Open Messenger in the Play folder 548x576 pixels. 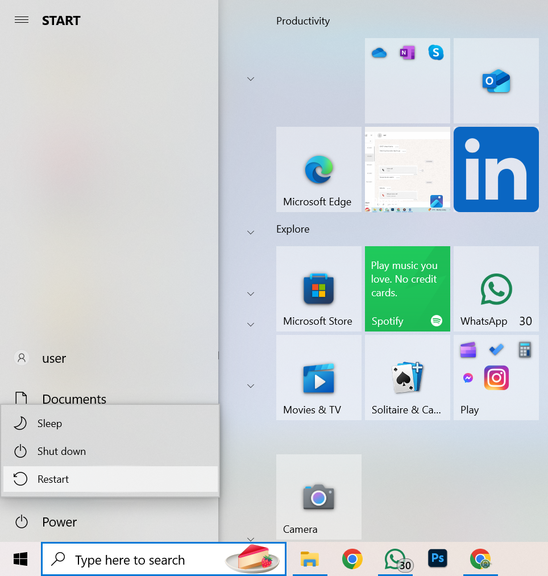click(x=468, y=378)
